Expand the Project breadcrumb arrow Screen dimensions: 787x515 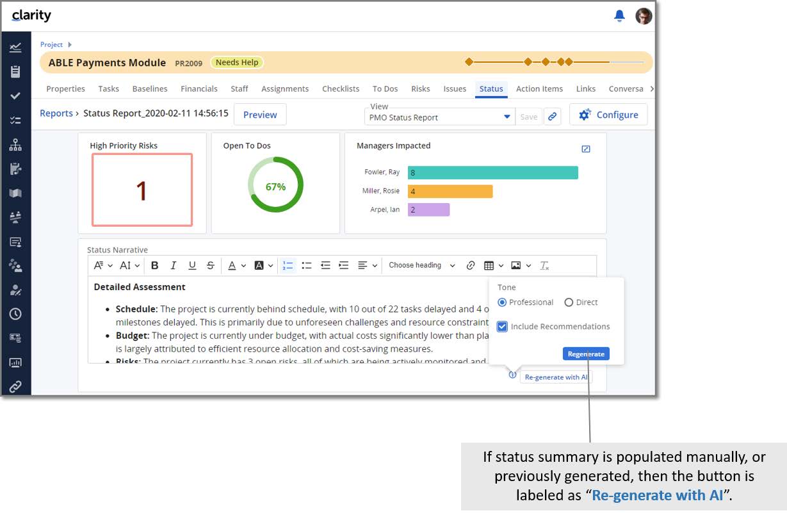70,44
